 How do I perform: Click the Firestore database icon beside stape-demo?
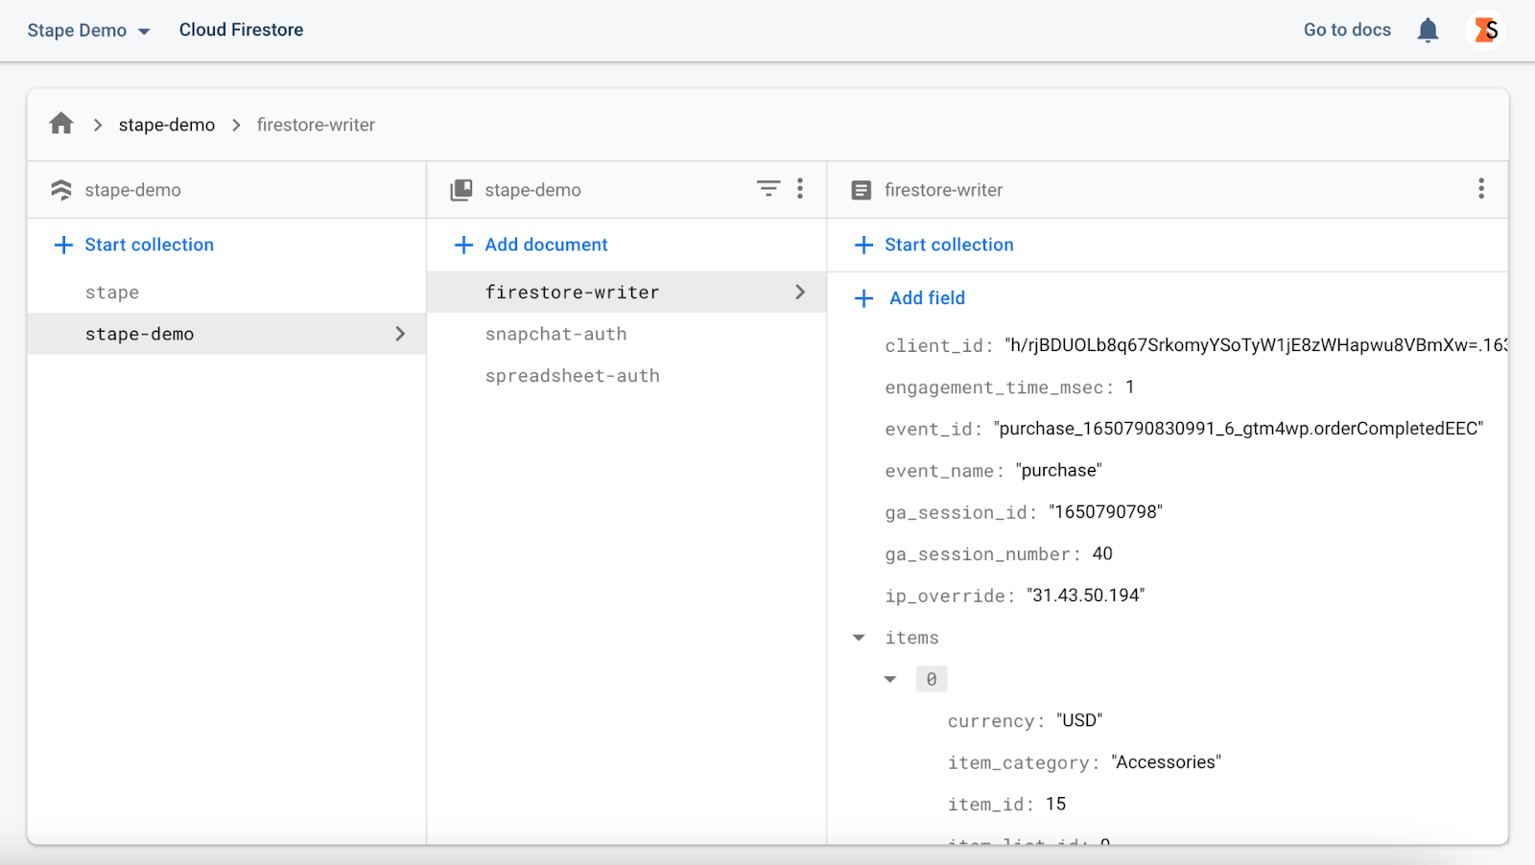[61, 190]
